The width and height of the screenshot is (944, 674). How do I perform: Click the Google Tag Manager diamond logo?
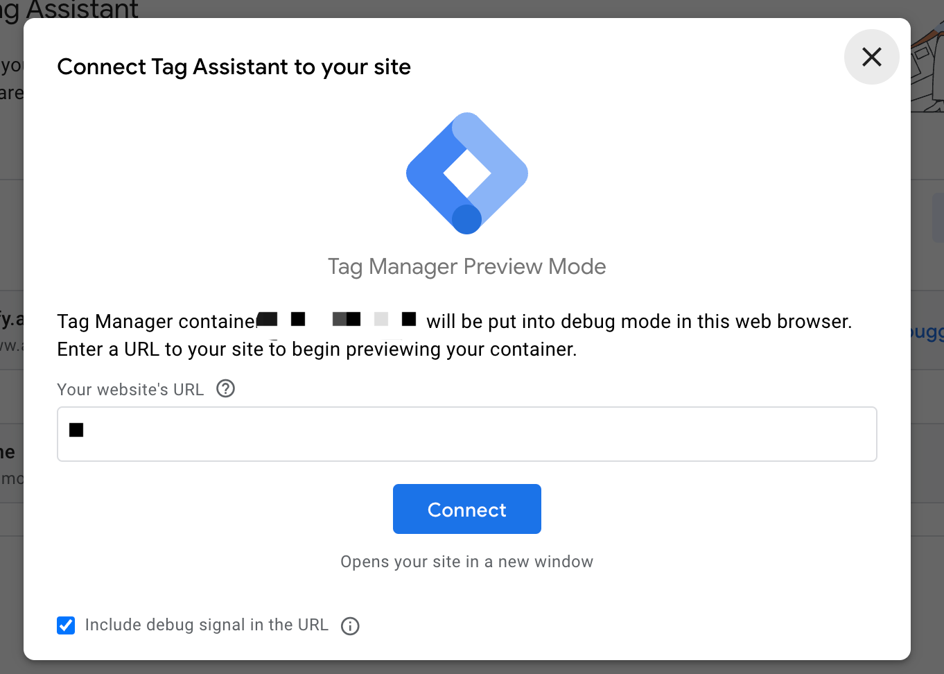click(x=466, y=173)
